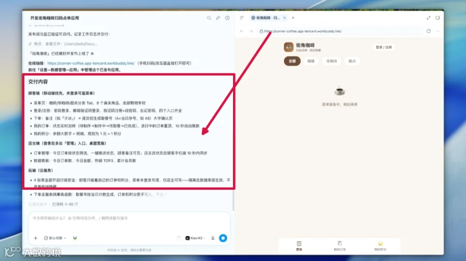466x261 pixels.
Task: Select the 咖啡 category filter
Action: tap(311, 61)
